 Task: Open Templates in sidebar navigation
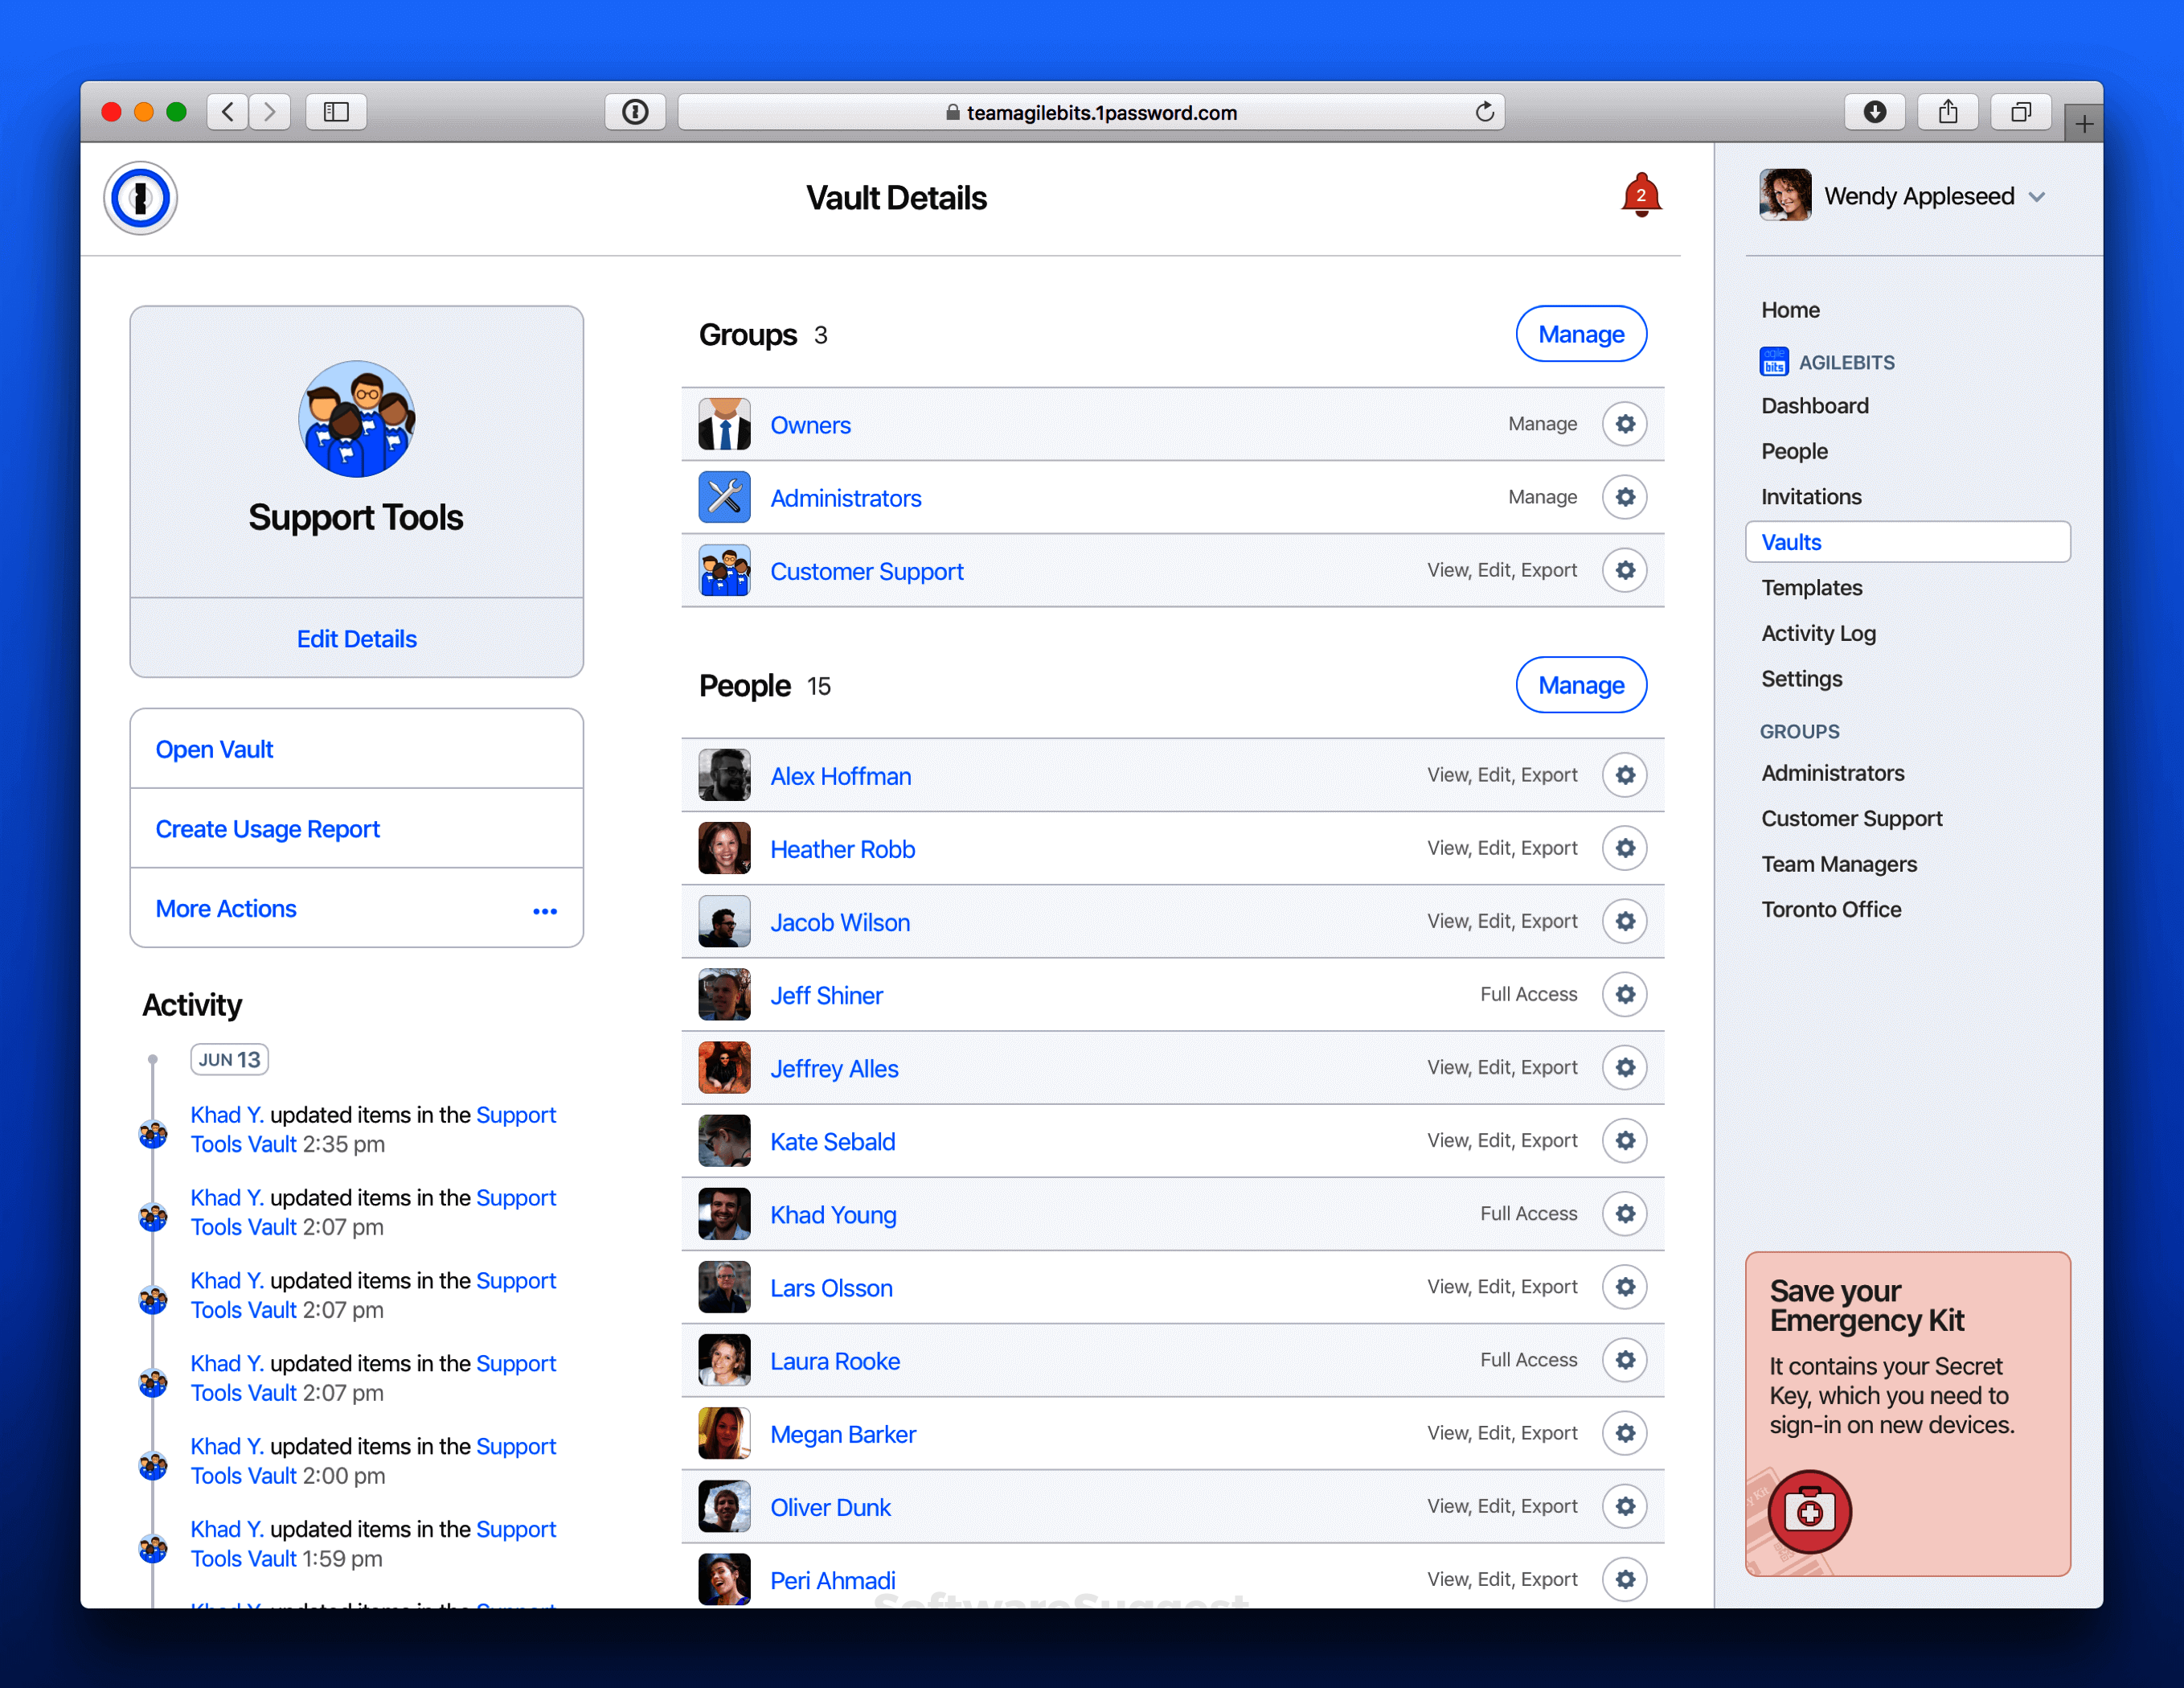(x=1811, y=587)
